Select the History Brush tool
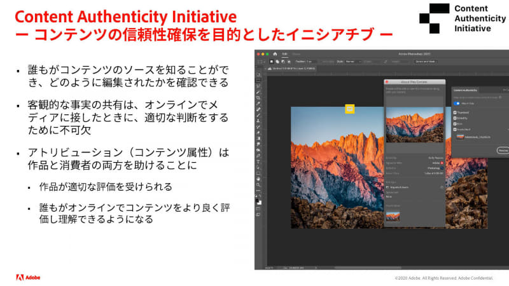 (x=258, y=126)
